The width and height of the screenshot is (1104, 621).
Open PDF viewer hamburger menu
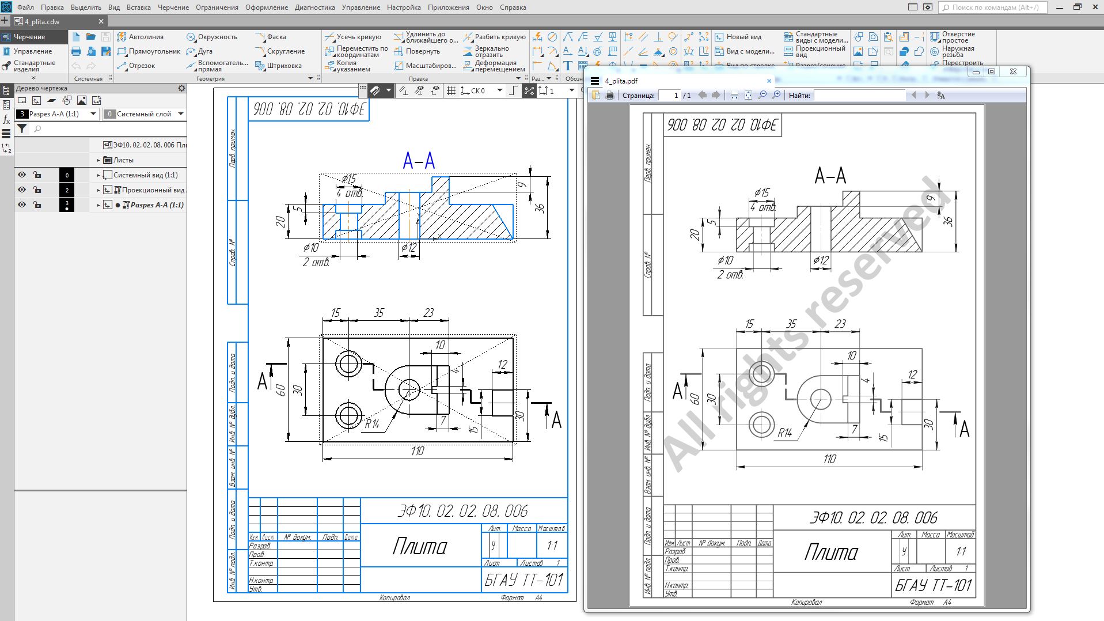(595, 81)
